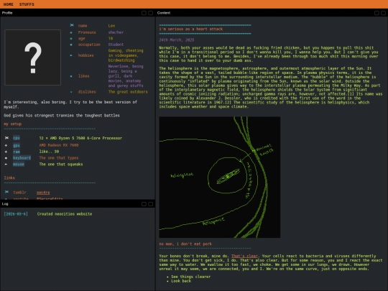
Task: Click the "my setup" heading
Action: coord(13,124)
